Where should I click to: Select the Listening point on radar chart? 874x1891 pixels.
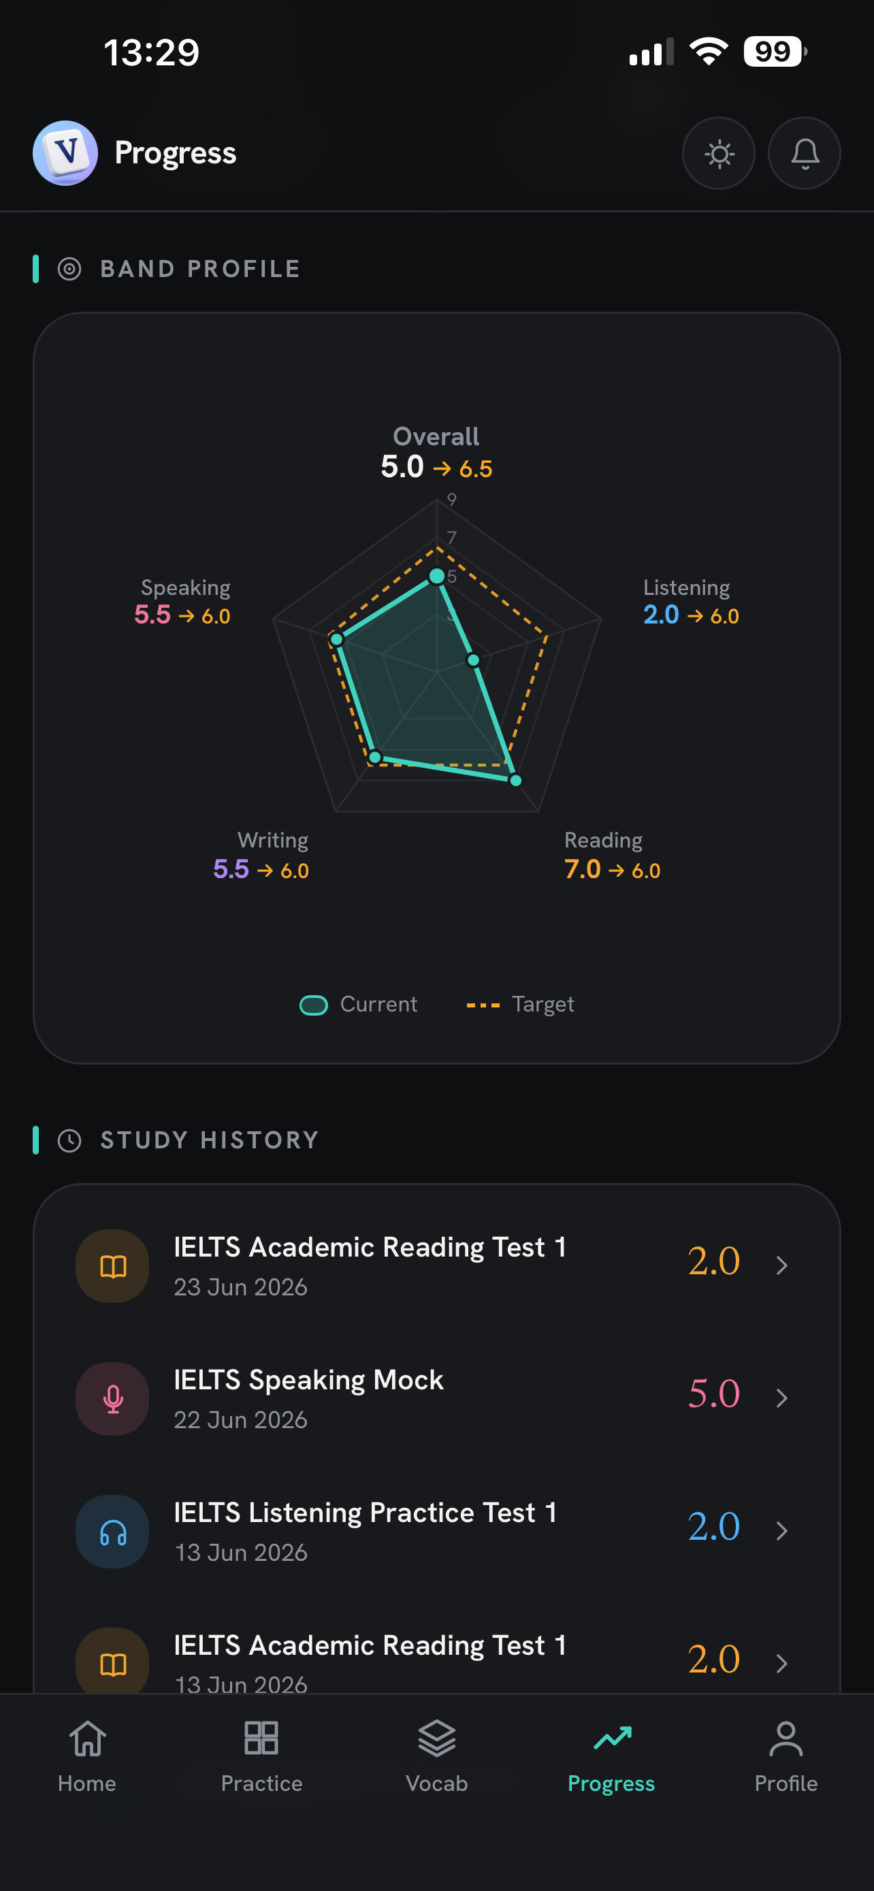coord(473,660)
